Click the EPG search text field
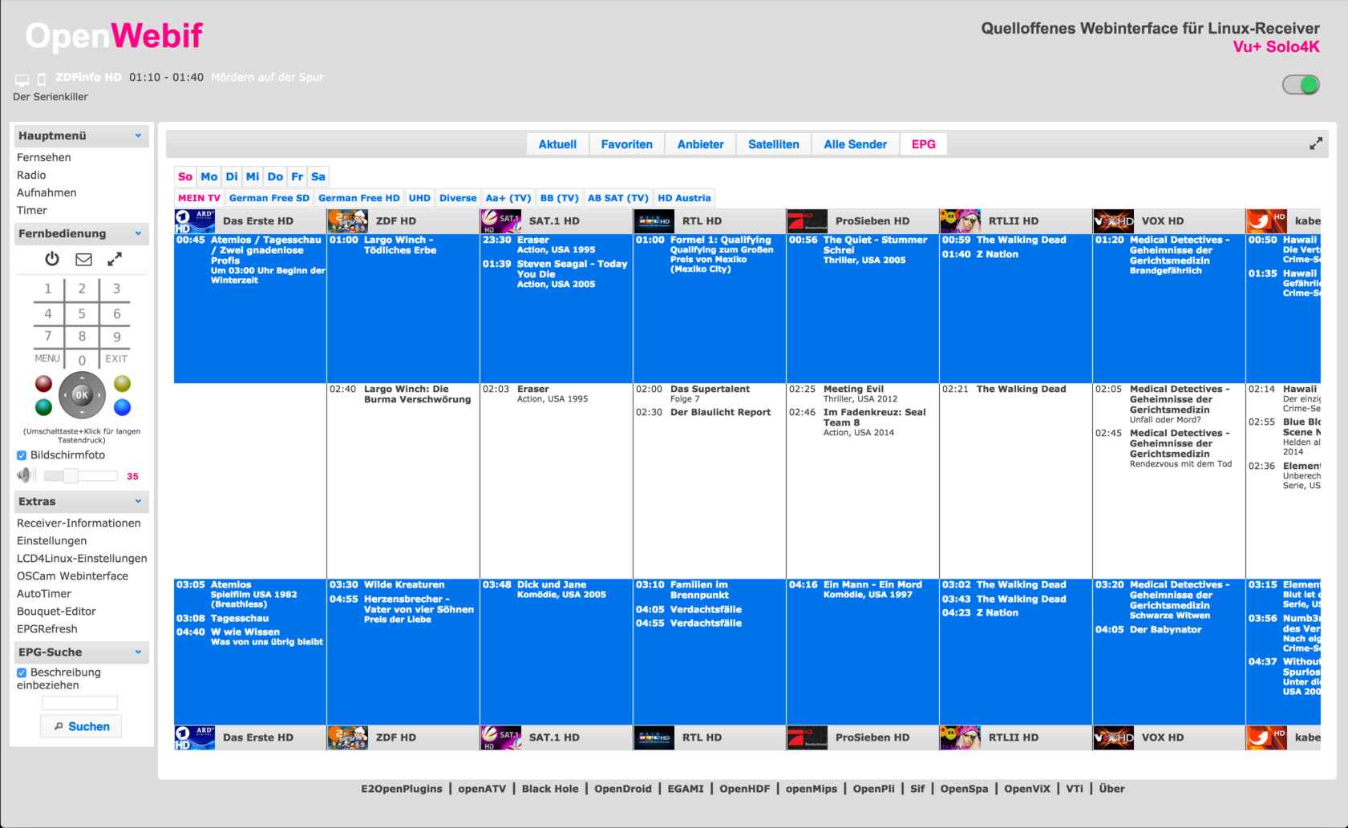The width and height of the screenshot is (1348, 828). 79,703
